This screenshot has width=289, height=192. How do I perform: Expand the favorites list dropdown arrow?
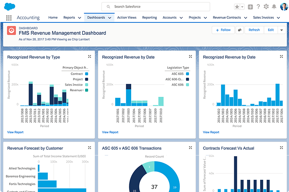pos(242,7)
